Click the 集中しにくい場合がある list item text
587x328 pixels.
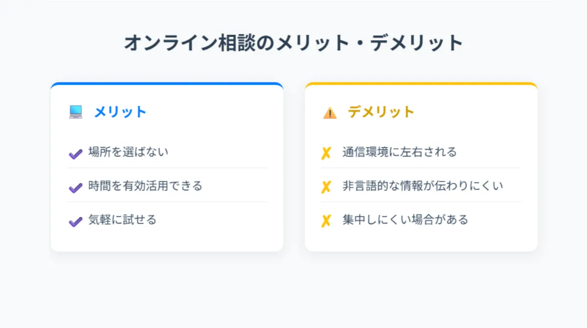406,220
